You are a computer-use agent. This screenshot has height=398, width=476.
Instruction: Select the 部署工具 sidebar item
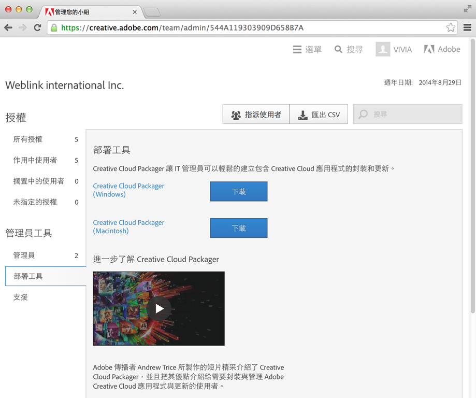[x=46, y=276]
